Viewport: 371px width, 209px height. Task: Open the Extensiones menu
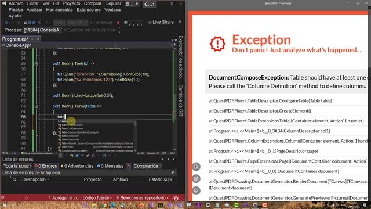coord(89,10)
